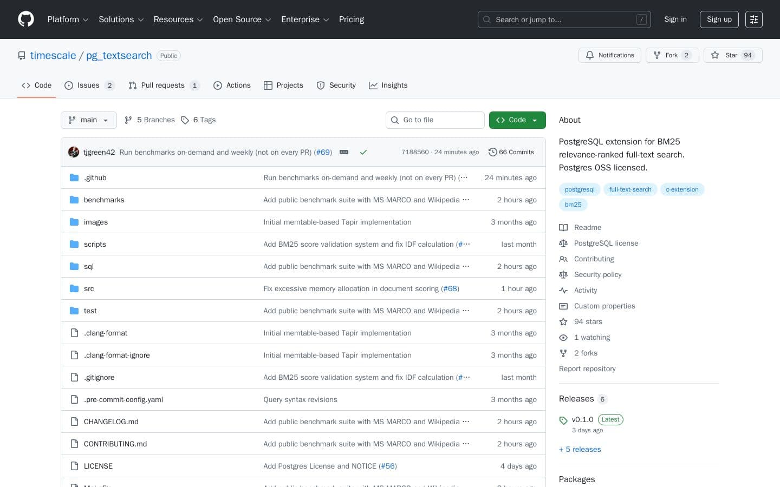Open the Readme via its book icon
Viewport: 780px width, 487px height.
[563, 227]
